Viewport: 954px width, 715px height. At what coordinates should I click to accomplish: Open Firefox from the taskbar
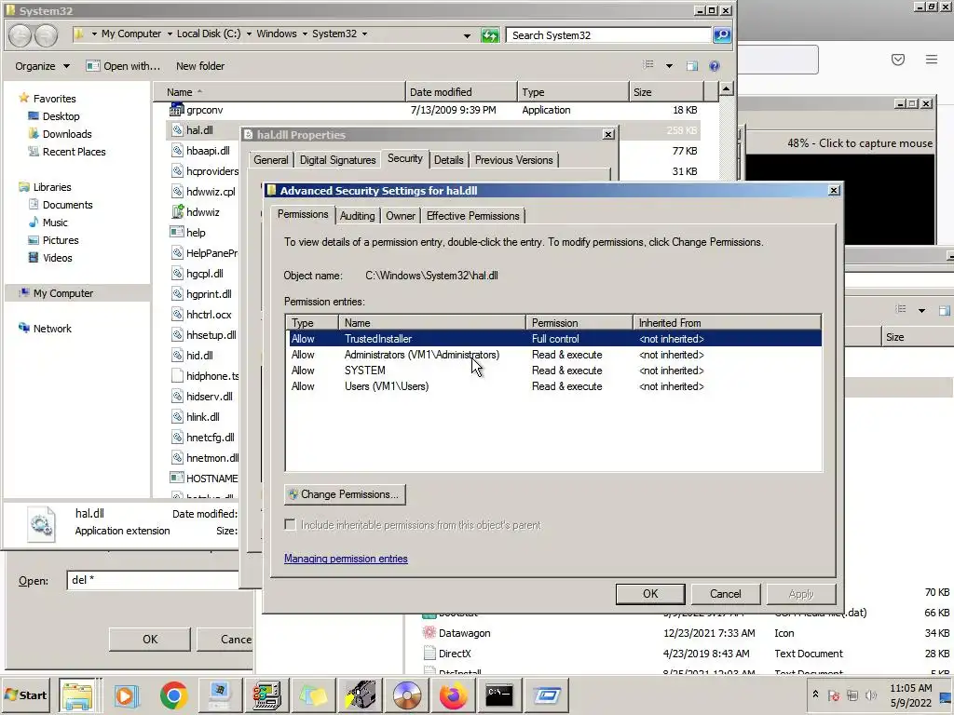click(x=453, y=695)
